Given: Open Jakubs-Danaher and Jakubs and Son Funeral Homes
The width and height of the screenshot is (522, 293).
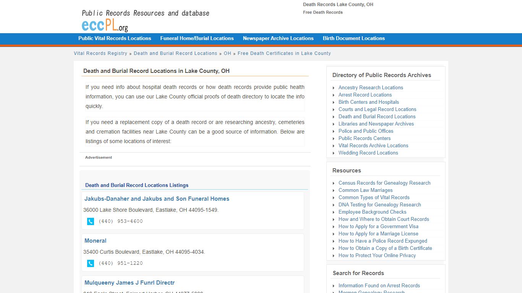Looking at the screenshot, I should [157, 199].
